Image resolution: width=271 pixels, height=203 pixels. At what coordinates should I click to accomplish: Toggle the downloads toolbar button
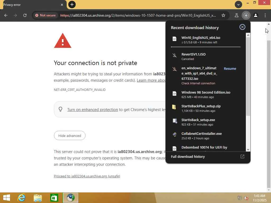[246, 15]
